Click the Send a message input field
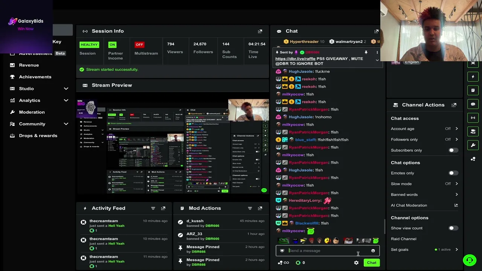Viewport: 482px width, 271px height. click(327, 251)
